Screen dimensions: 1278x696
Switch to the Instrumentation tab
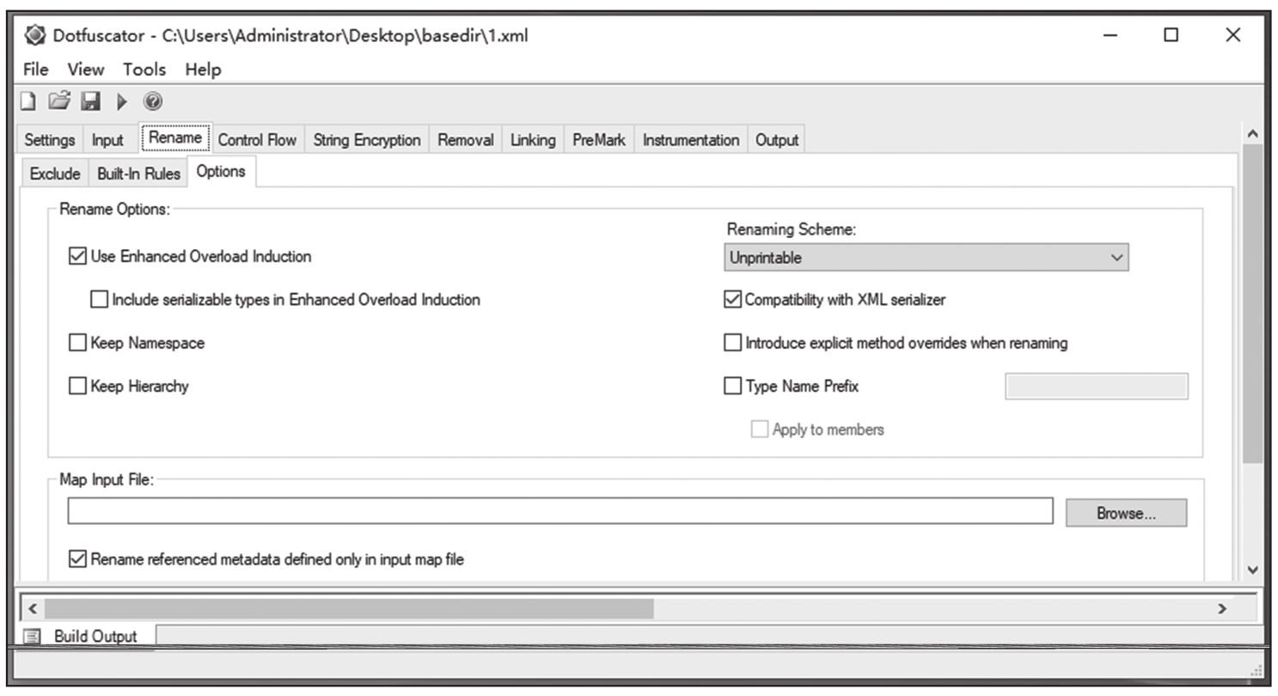[691, 140]
